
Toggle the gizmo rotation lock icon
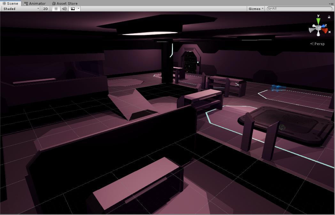click(x=329, y=17)
